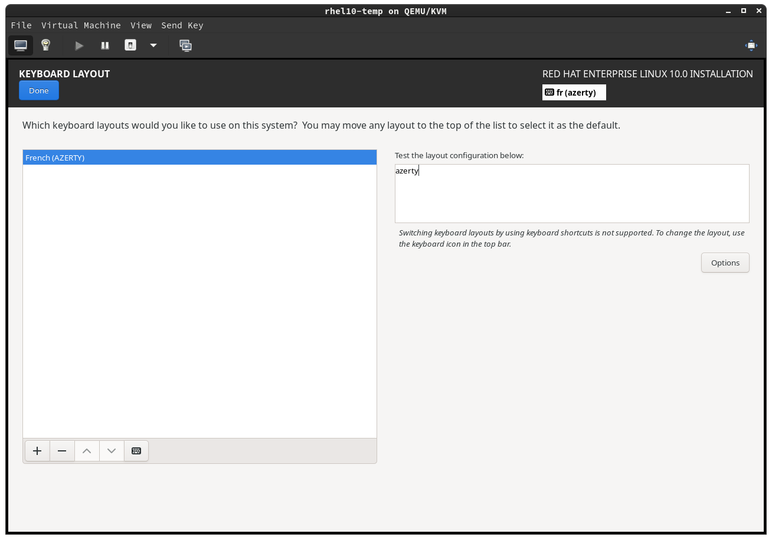Click the layout test text field
This screenshot has height=540, width=772.
point(572,194)
